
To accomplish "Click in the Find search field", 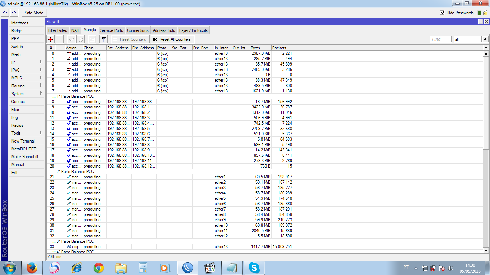I will [x=440, y=39].
